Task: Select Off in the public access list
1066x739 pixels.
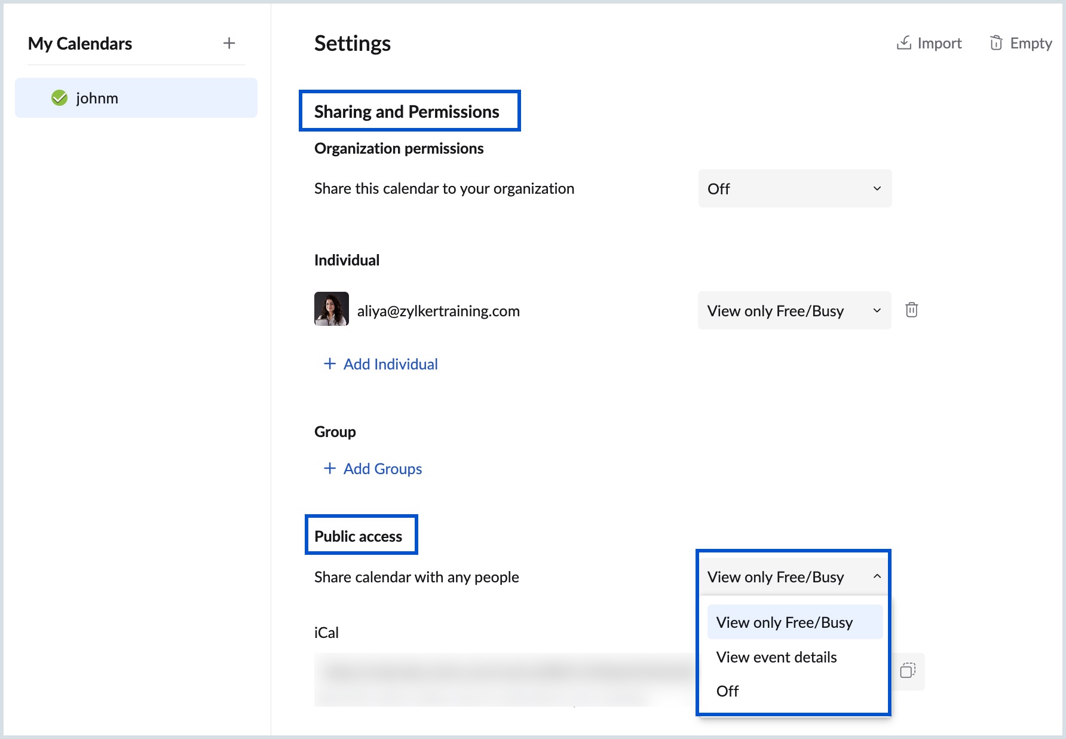Action: coord(727,691)
